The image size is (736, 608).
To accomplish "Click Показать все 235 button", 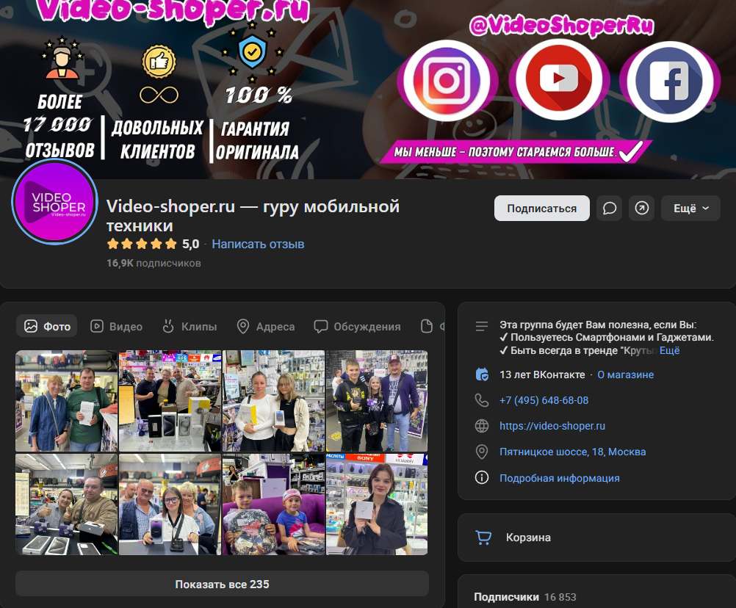I will pyautogui.click(x=222, y=584).
